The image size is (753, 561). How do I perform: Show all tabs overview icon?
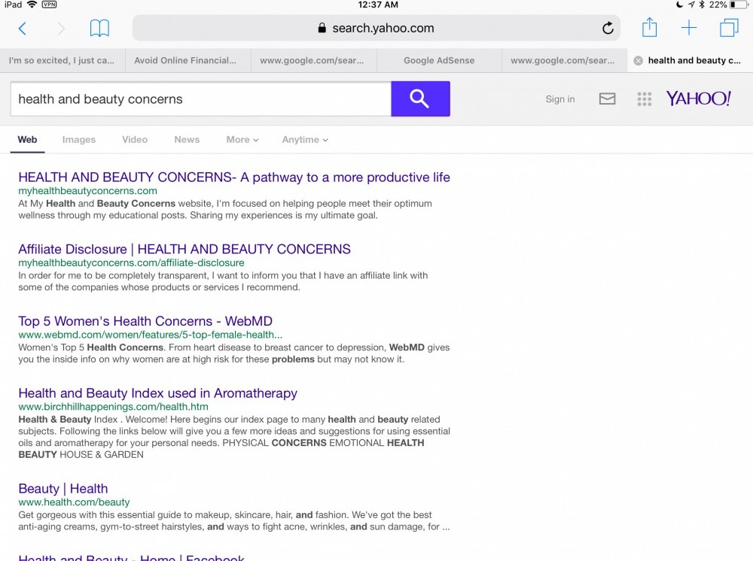(x=729, y=28)
